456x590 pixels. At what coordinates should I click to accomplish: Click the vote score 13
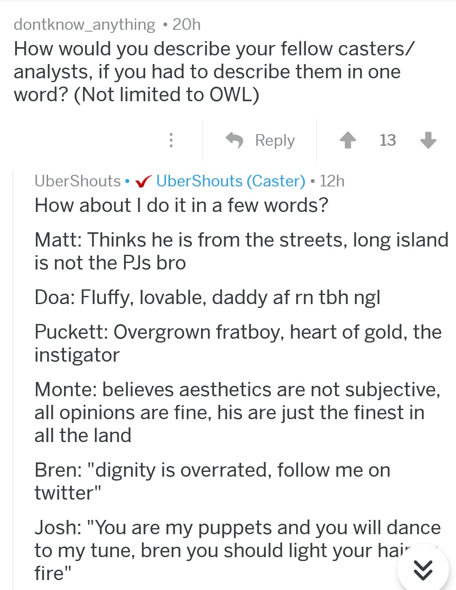coord(388,140)
